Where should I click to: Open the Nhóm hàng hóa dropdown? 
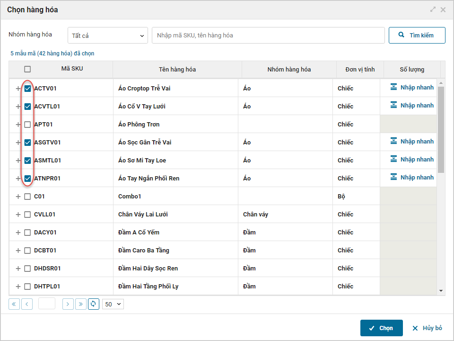[x=108, y=36]
